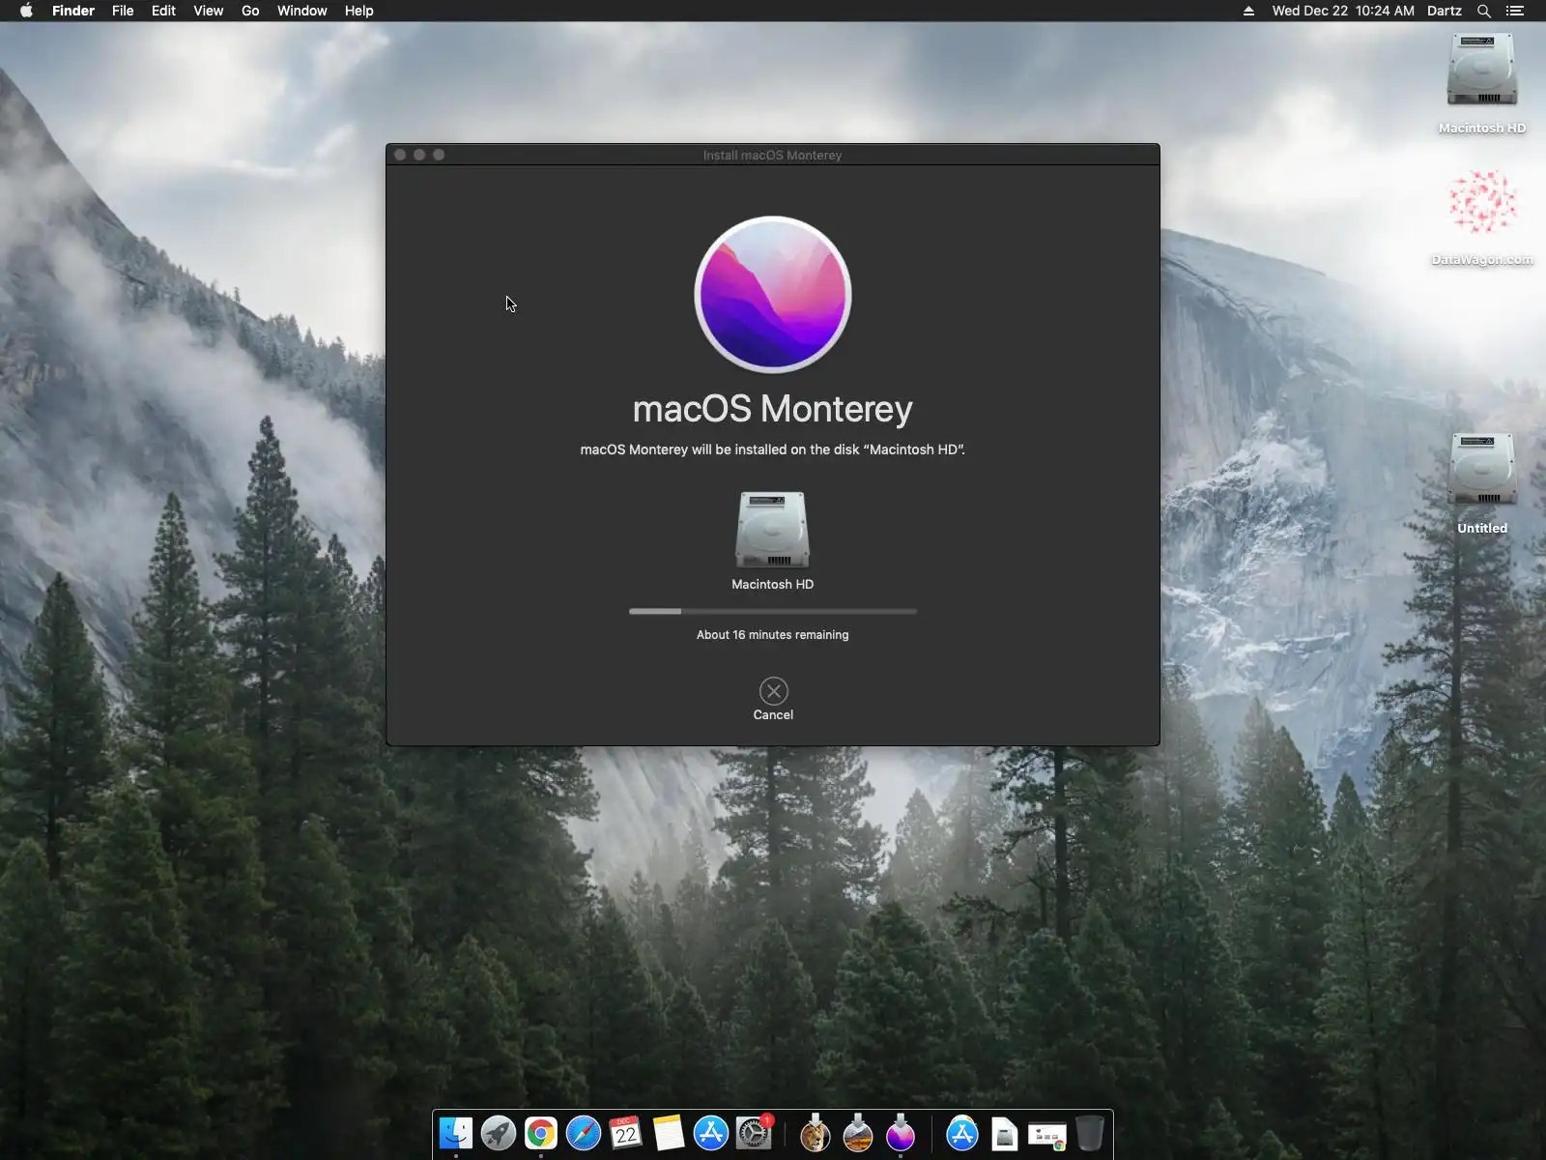Open the Trash in the dock
The image size is (1546, 1160).
click(x=1090, y=1133)
